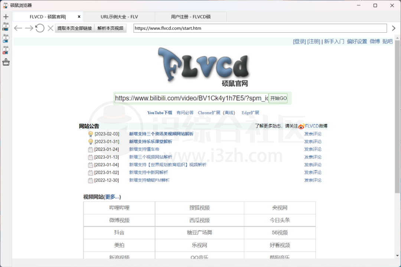Image resolution: width=401 pixels, height=267 pixels.
Task: Click 提取本页全部链接 button
Action: [75, 28]
